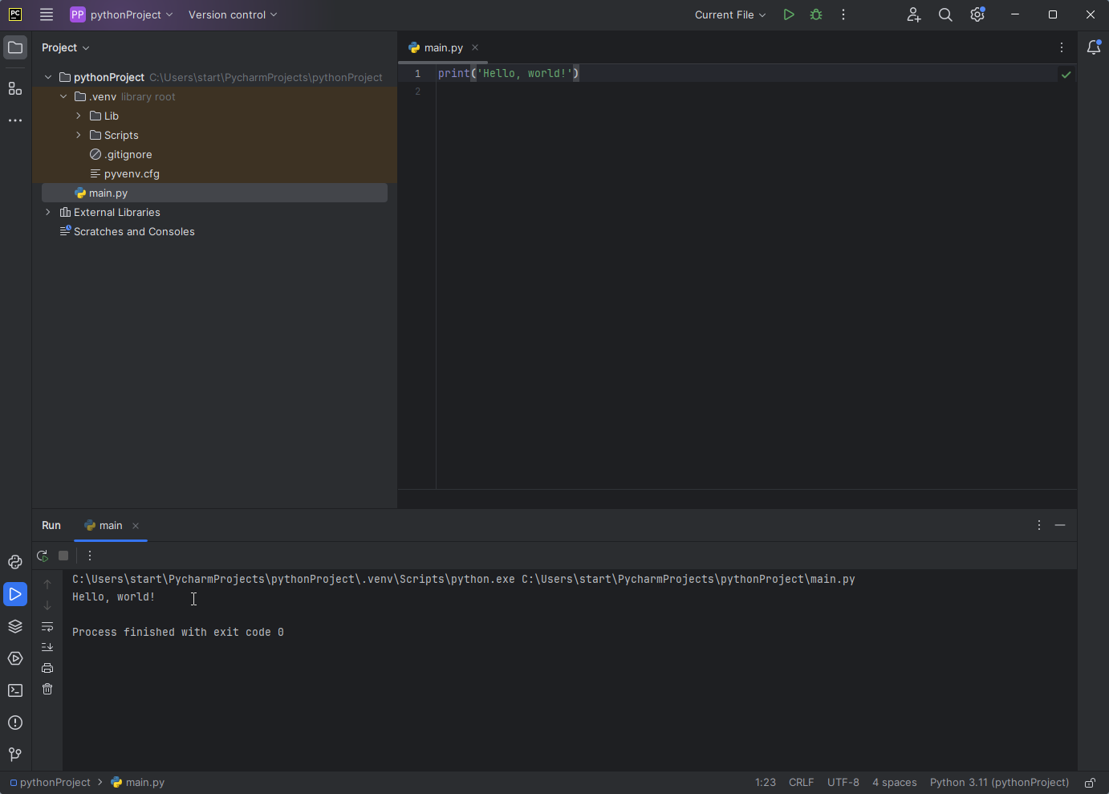1109x794 pixels.
Task: Hide the Run tool window
Action: pos(1060,525)
